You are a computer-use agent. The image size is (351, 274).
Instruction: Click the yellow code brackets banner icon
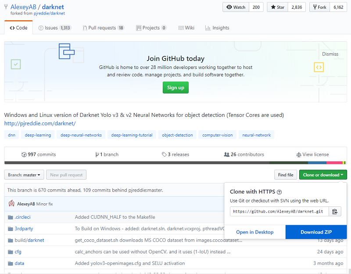coord(319,67)
